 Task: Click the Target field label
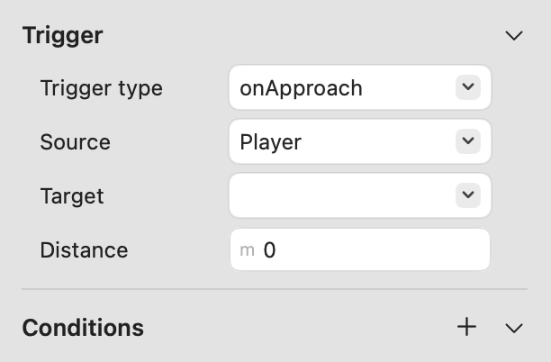(72, 195)
